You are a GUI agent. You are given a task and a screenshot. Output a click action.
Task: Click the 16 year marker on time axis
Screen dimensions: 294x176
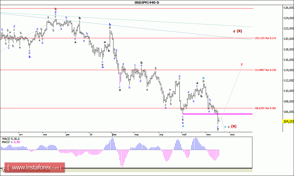point(91,135)
